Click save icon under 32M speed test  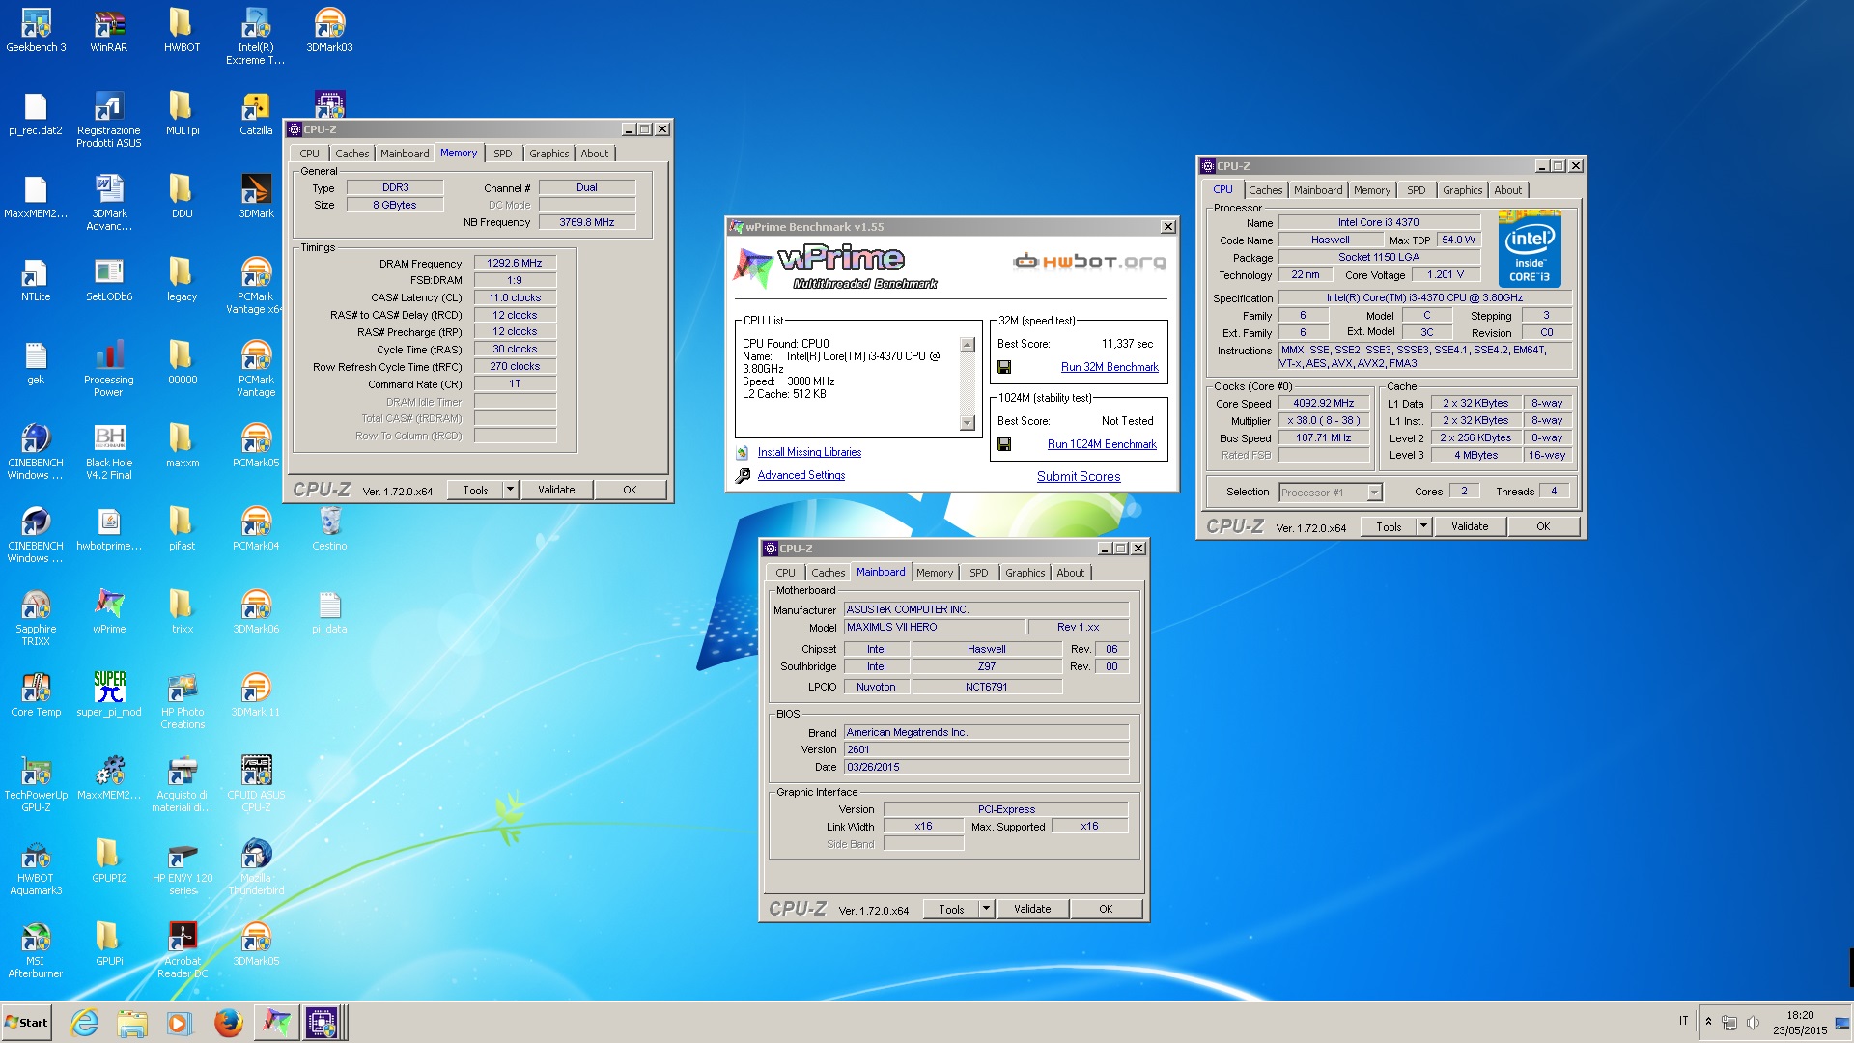pos(1004,367)
